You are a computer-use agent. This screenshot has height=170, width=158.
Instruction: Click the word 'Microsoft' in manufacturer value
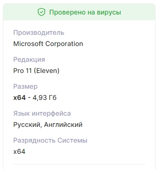click(x=28, y=44)
